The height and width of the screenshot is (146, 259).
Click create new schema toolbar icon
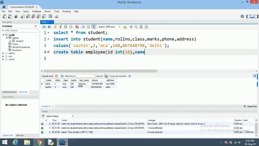click(x=23, y=16)
